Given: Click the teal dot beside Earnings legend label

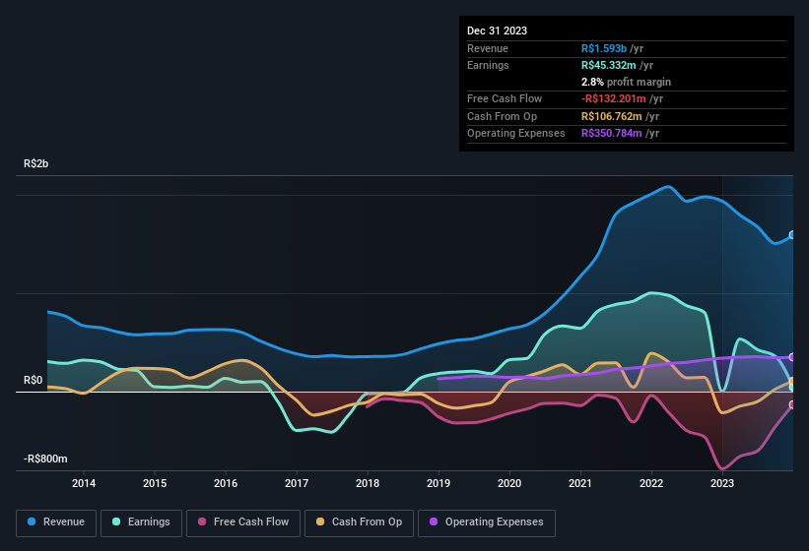Looking at the screenshot, I should click(117, 522).
